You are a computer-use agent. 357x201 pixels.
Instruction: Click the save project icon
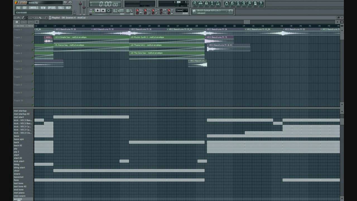pos(232,4)
